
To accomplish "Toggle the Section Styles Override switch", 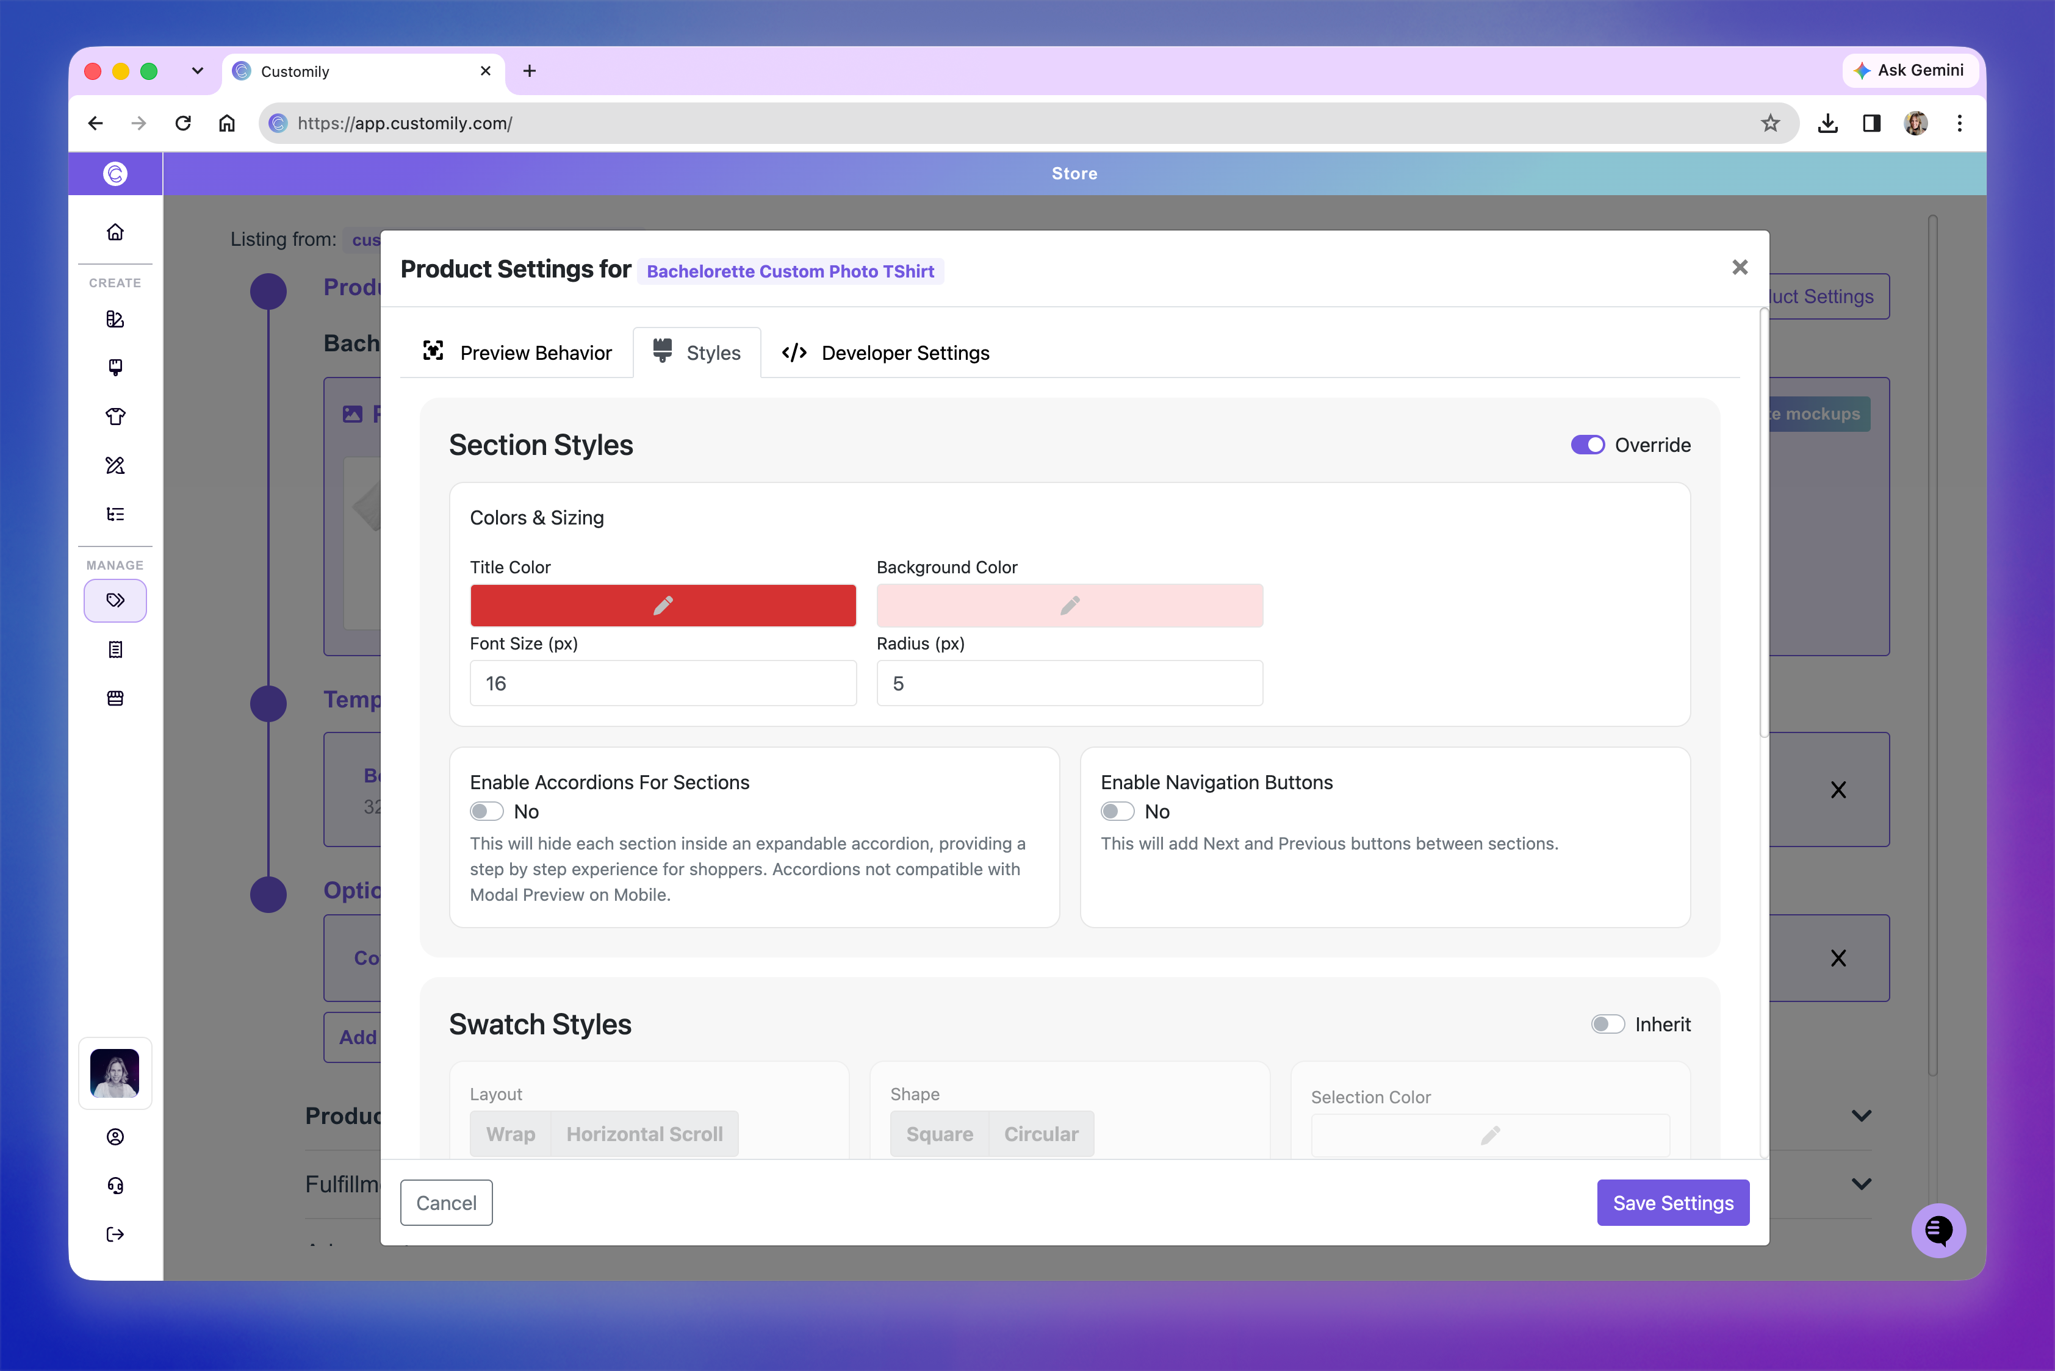I will coord(1587,445).
